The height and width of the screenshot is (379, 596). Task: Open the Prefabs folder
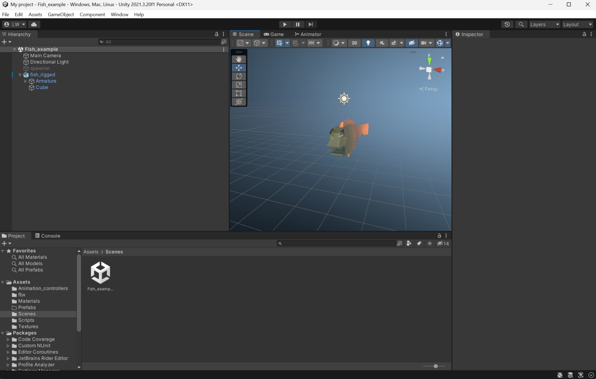click(x=27, y=307)
